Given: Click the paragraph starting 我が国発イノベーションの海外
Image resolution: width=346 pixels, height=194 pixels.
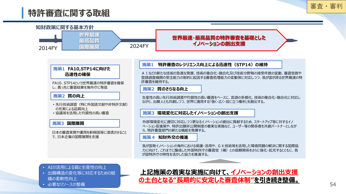Looking at the screenshot, I should pos(220,150).
